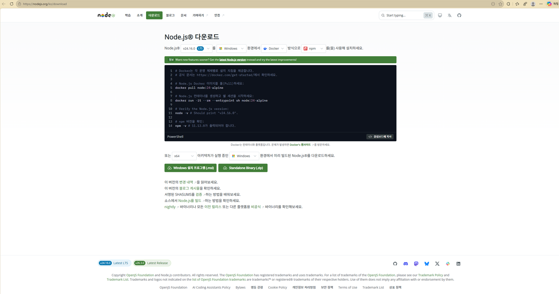The image size is (559, 294).
Task: Open the 변경 내역 changelog link
Action: click(188, 182)
